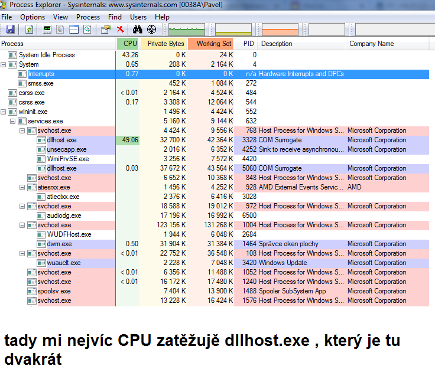Sort by the Process column header

tap(58, 44)
